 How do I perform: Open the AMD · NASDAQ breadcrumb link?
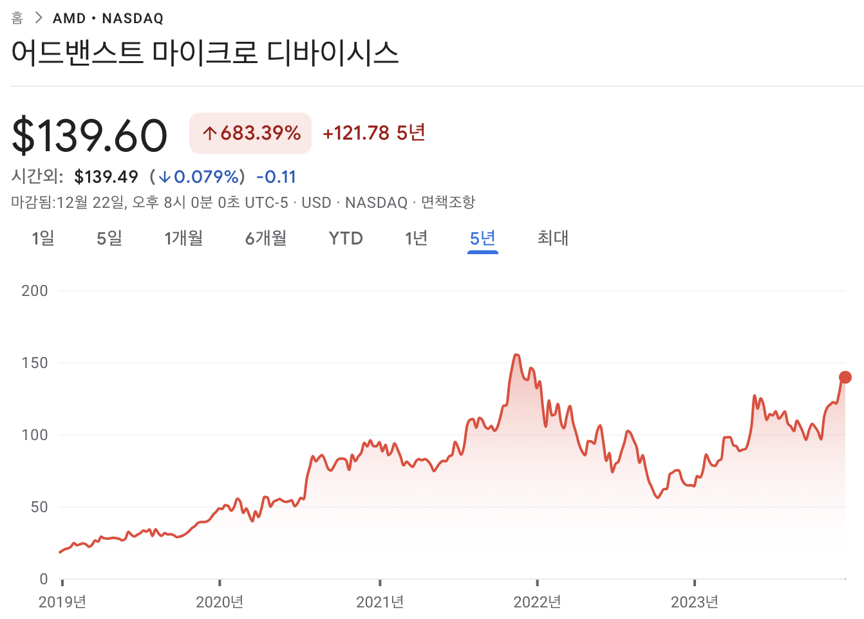point(108,18)
